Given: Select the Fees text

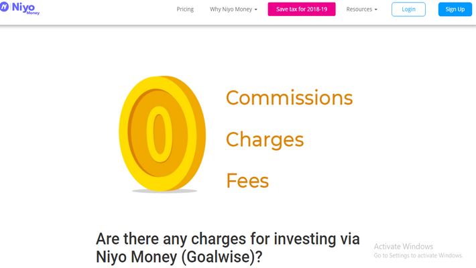Looking at the screenshot, I should [247, 181].
